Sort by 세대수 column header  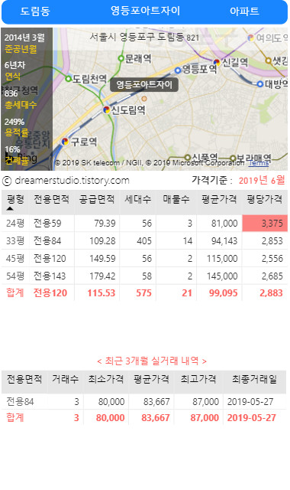(x=138, y=199)
